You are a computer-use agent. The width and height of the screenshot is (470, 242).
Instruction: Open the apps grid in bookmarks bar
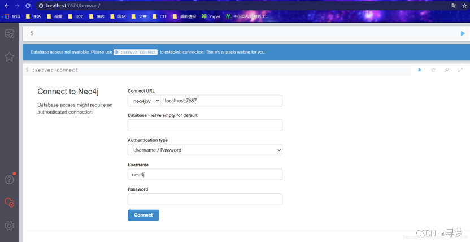(x=12, y=16)
